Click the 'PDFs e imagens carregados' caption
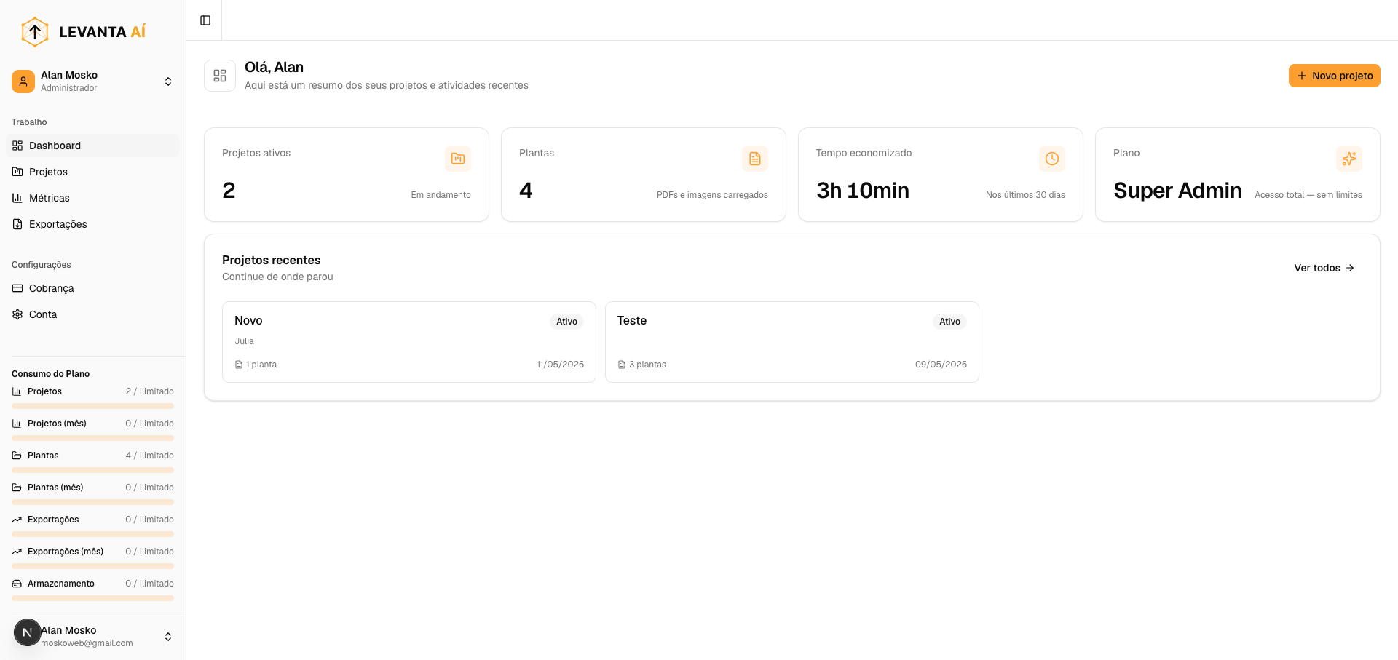The image size is (1398, 660). pos(712,195)
